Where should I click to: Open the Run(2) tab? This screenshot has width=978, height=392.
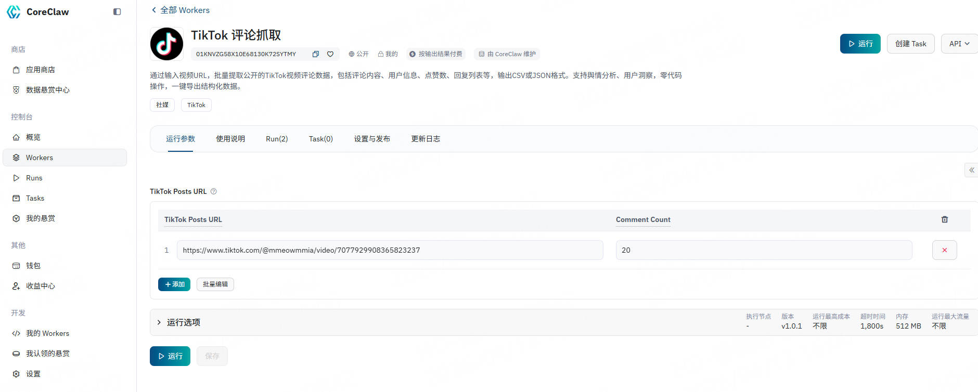(277, 139)
